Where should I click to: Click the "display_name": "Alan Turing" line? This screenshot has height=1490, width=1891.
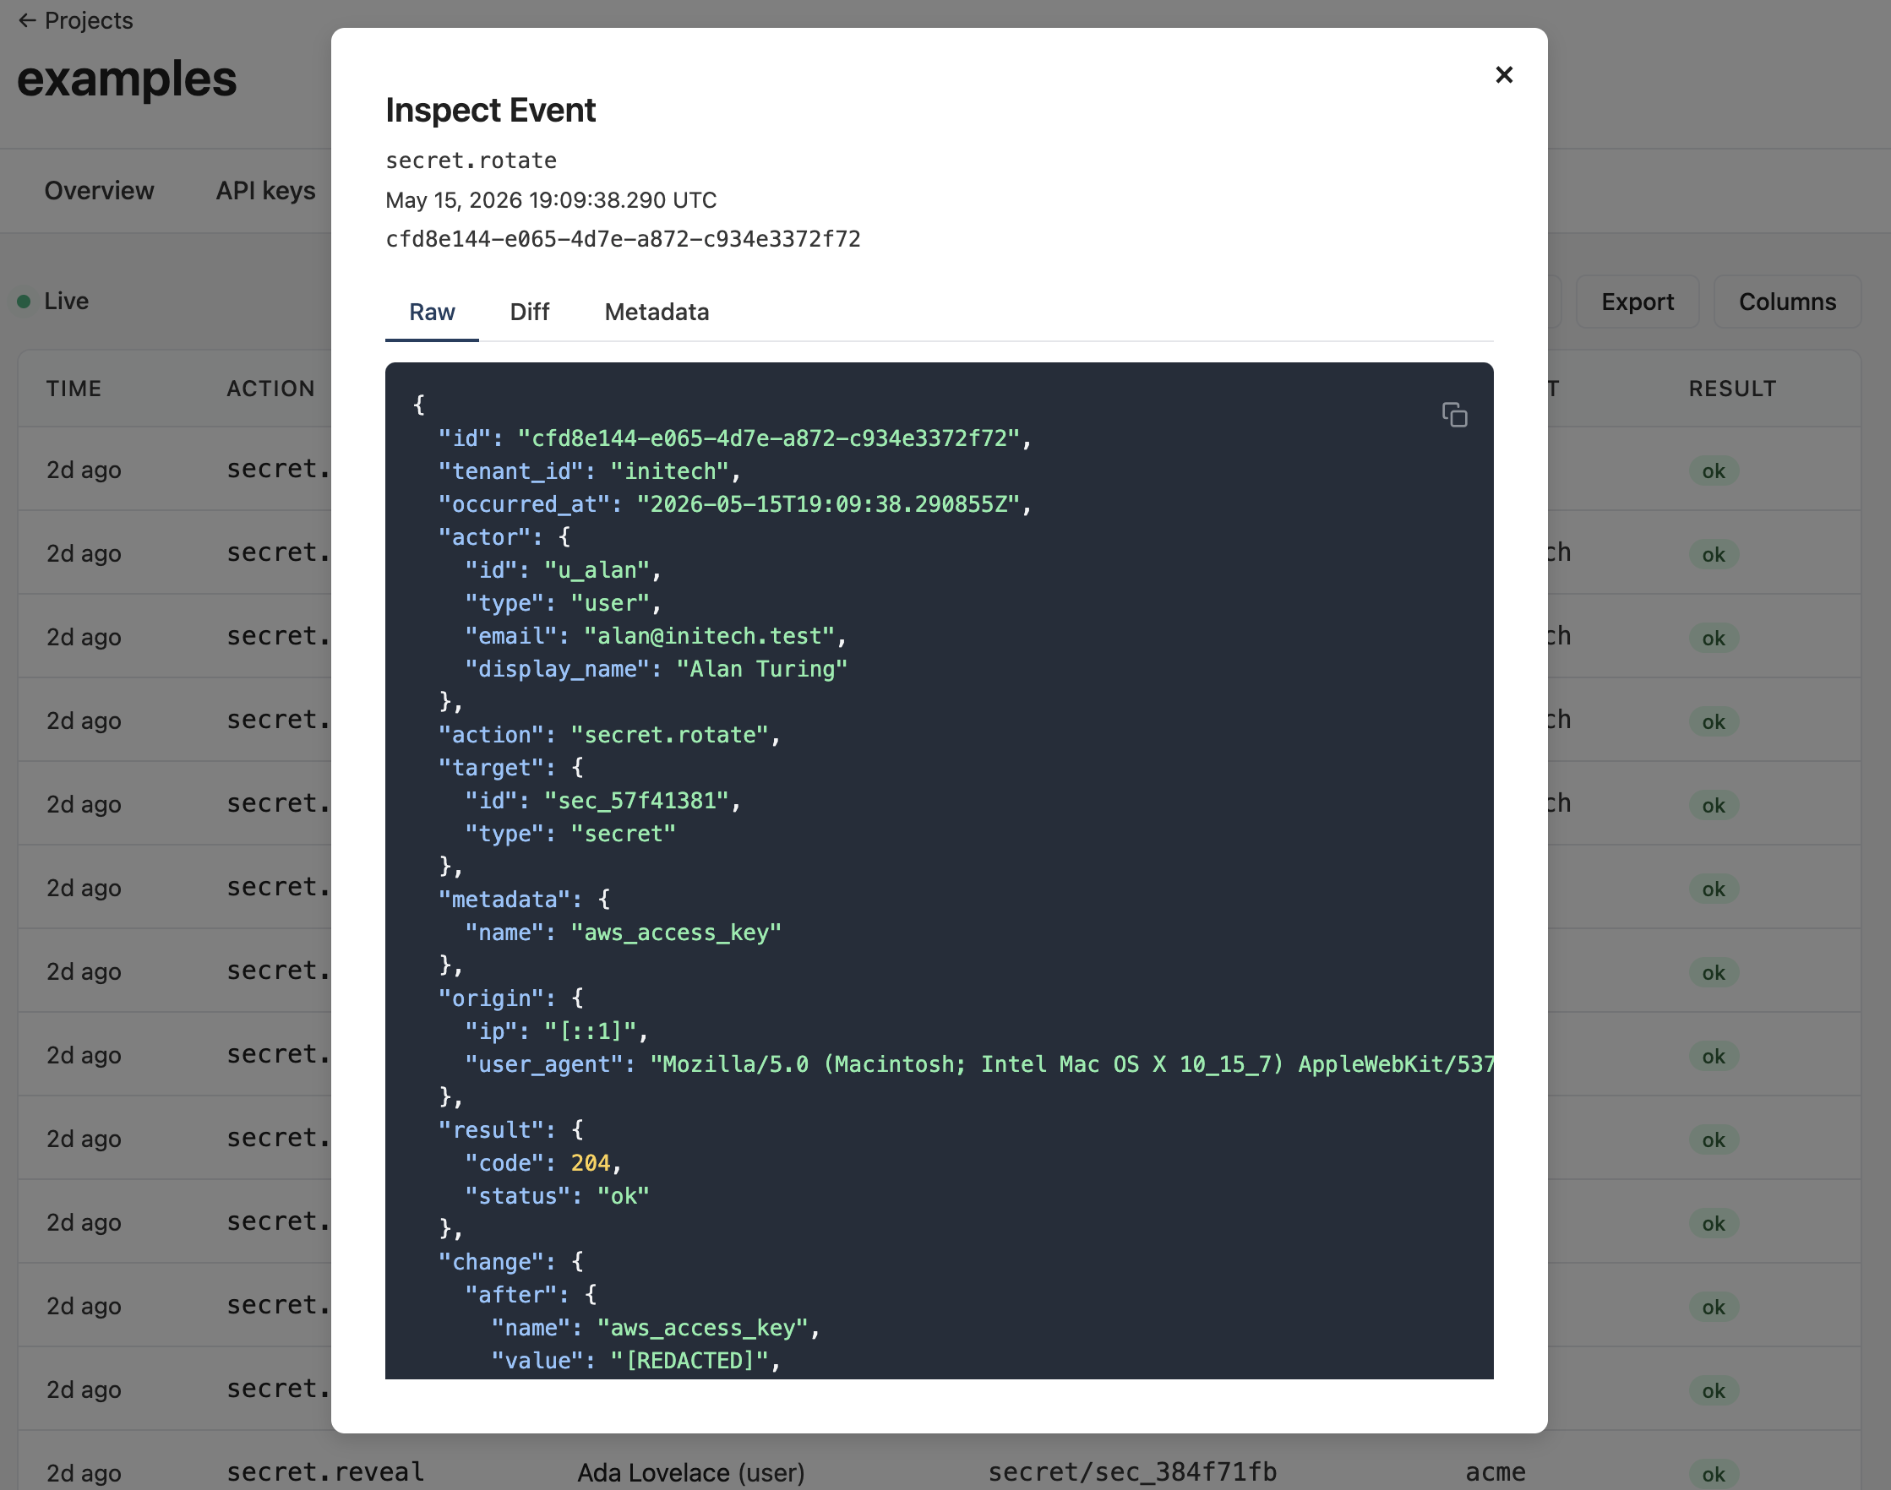(656, 669)
